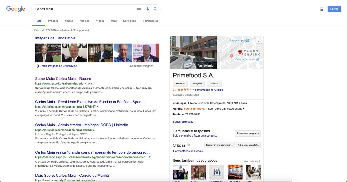Open the Mais search category menu
Viewport: 347px width, 182px height.
click(114, 21)
